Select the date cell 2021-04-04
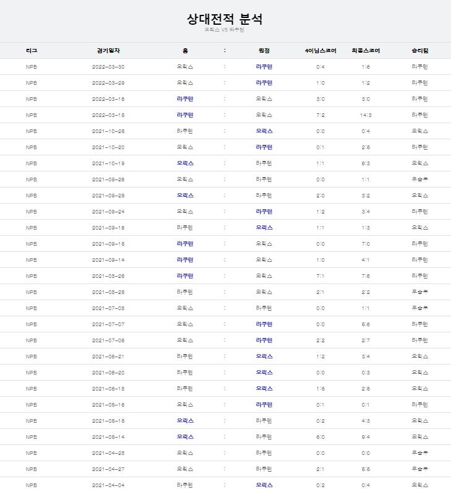451x489 pixels. 108,485
